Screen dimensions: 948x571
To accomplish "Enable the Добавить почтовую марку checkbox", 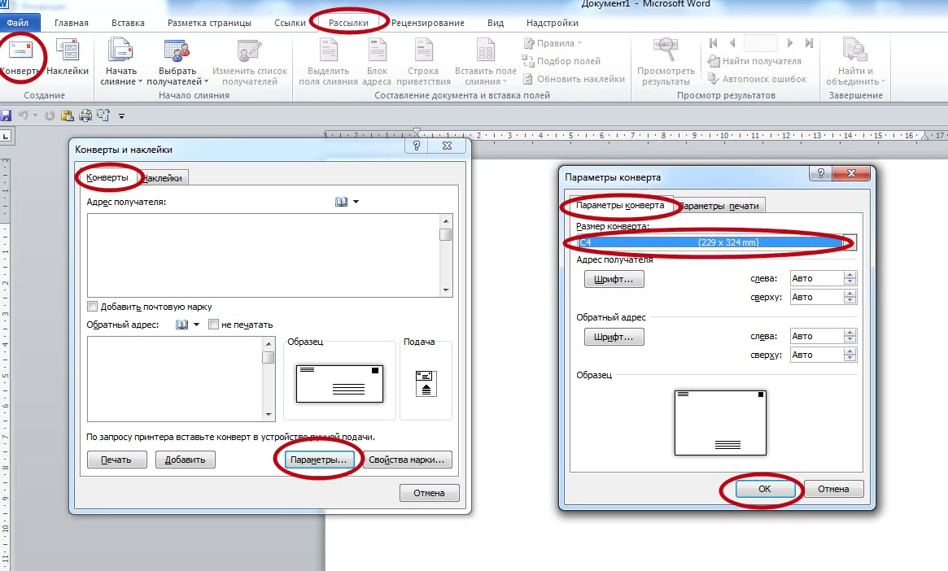I will click(x=94, y=307).
